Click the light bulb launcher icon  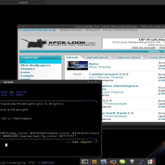tap(132, 162)
